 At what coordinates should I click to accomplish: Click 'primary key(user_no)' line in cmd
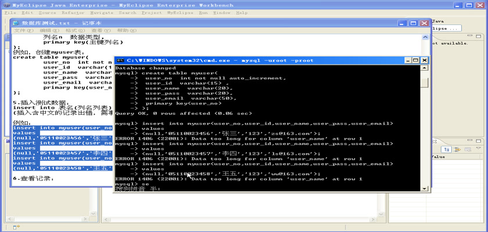pyautogui.click(x=184, y=103)
